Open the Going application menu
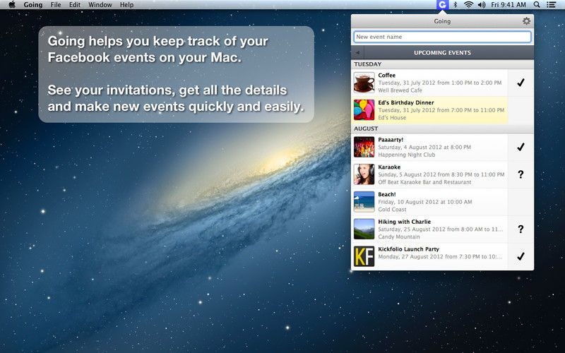Viewport: 565px width, 353px height. (32, 5)
